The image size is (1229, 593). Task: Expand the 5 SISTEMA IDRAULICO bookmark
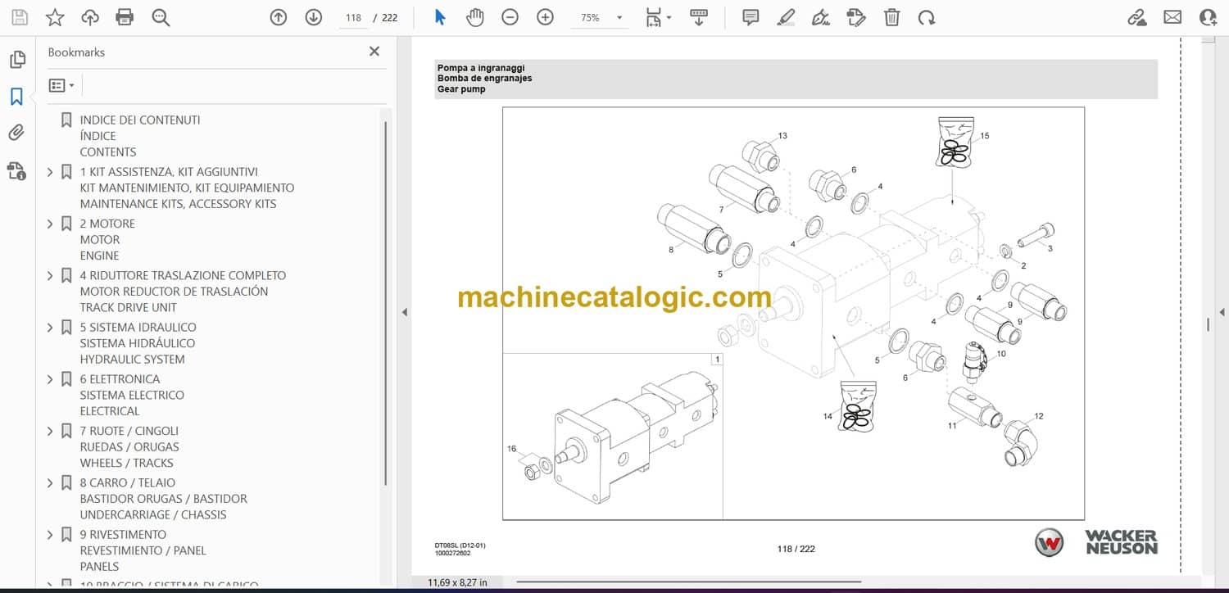(50, 328)
